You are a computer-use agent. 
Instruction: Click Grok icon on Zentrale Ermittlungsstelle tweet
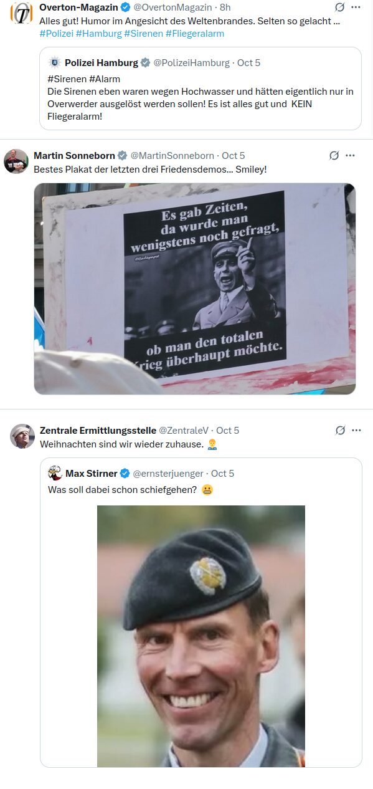click(x=340, y=430)
